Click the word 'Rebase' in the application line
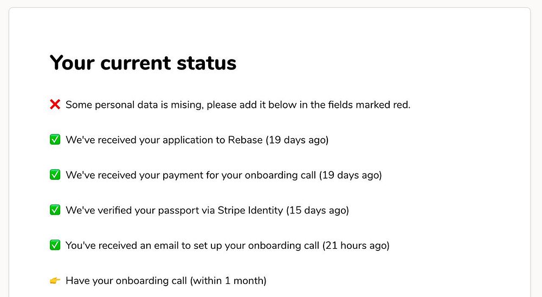 point(245,140)
